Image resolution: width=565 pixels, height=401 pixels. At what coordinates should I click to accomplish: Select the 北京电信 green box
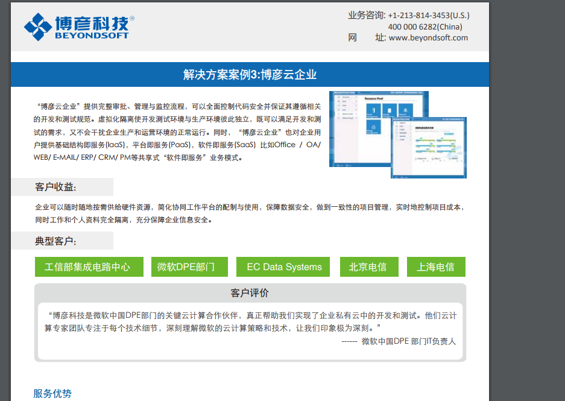[370, 267]
